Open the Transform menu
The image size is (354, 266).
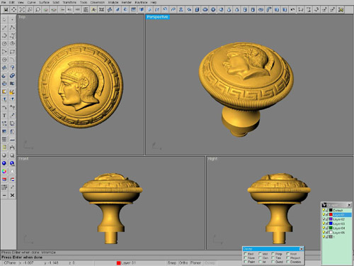coord(69,2)
